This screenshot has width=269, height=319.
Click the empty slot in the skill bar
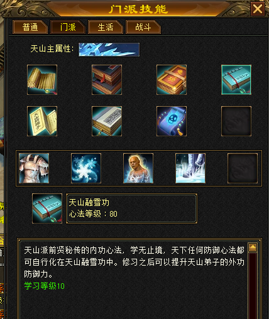(243, 168)
